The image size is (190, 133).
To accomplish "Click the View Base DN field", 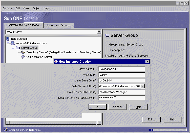I will [x=122, y=80].
